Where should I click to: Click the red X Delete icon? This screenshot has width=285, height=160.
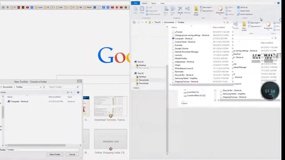click(x=180, y=9)
